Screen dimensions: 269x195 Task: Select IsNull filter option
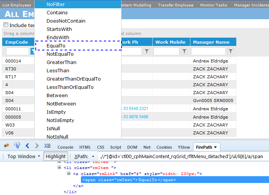click(x=78, y=128)
